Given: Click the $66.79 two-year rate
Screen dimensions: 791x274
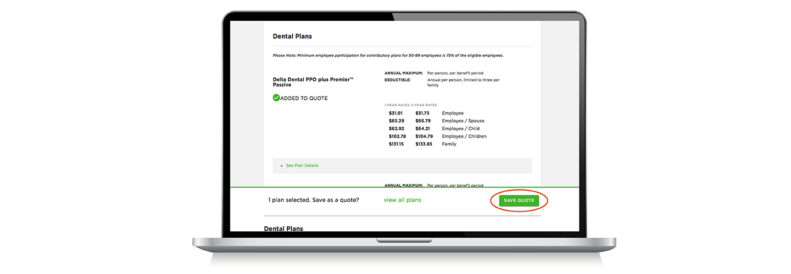Looking at the screenshot, I should 423,121.
